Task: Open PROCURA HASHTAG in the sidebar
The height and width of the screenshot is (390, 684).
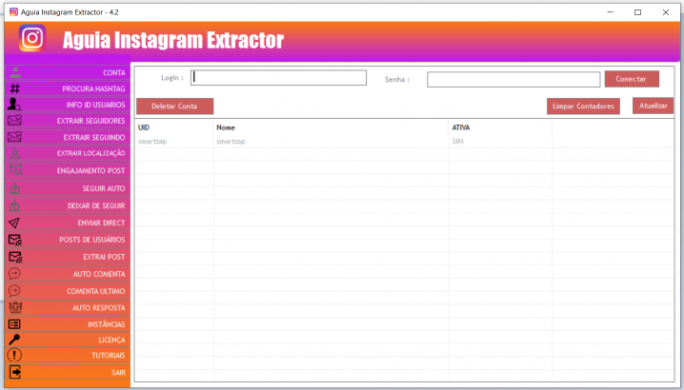Action: [68, 88]
